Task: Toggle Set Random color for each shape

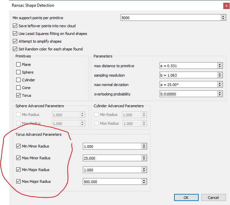Action: point(15,49)
